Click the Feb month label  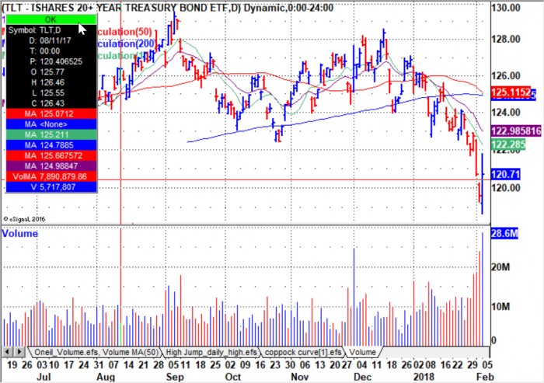pyautogui.click(x=485, y=377)
